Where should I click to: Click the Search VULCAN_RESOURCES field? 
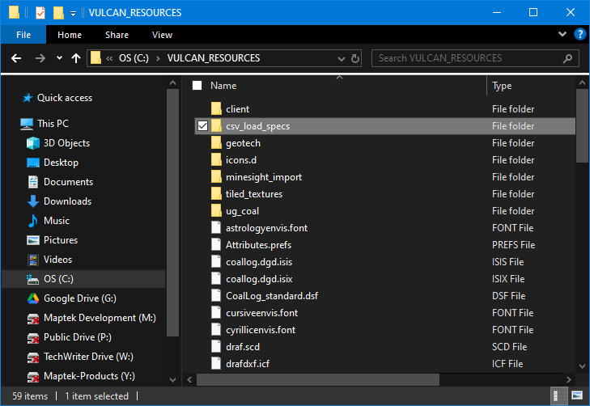[472, 58]
